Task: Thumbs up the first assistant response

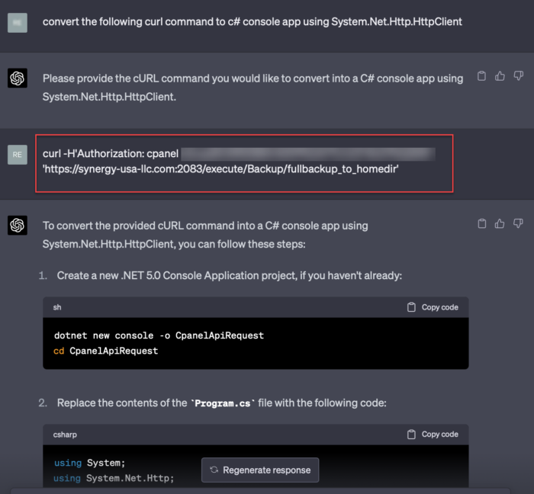Action: [x=500, y=76]
